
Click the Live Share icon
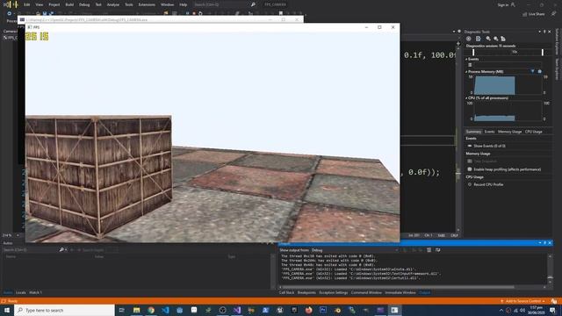coord(525,14)
